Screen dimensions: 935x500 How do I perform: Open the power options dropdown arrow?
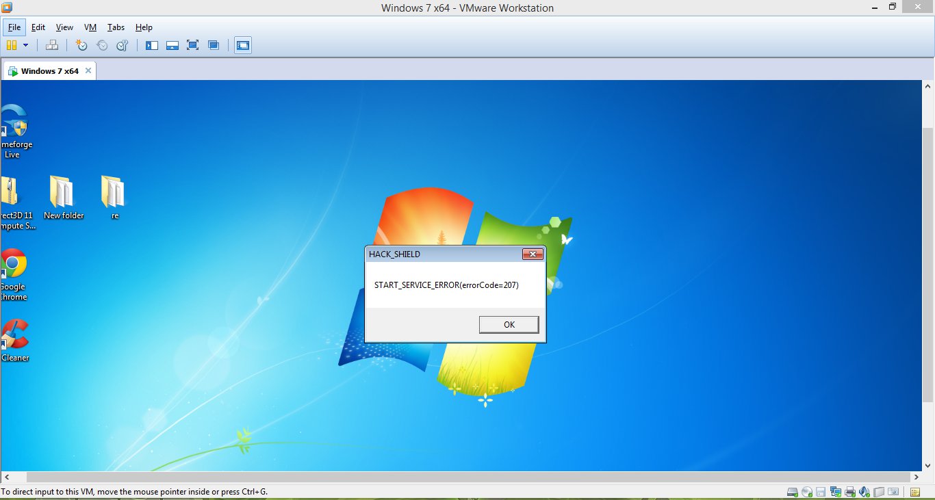(26, 45)
